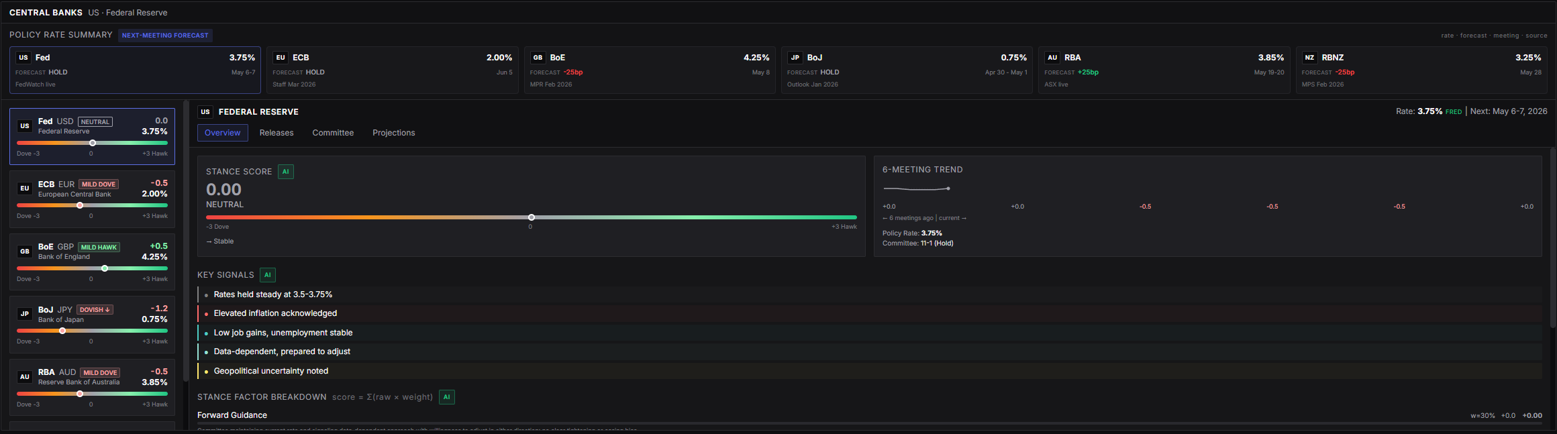Switch to the Releases tab
The height and width of the screenshot is (434, 1557).
(x=277, y=133)
